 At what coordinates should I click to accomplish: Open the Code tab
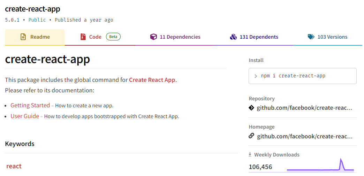[x=95, y=37]
